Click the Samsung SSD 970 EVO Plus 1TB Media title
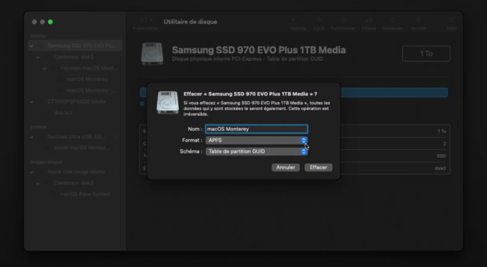The image size is (487, 267). 259,50
